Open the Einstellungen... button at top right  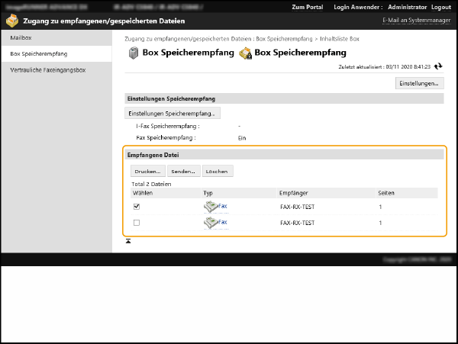tap(418, 83)
